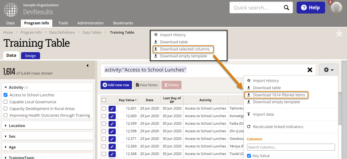
Task: Click edit pencil for row 12,568
Action: coord(112,154)
